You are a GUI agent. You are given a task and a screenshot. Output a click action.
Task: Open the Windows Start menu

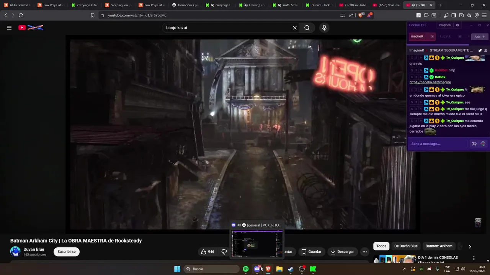click(x=177, y=269)
